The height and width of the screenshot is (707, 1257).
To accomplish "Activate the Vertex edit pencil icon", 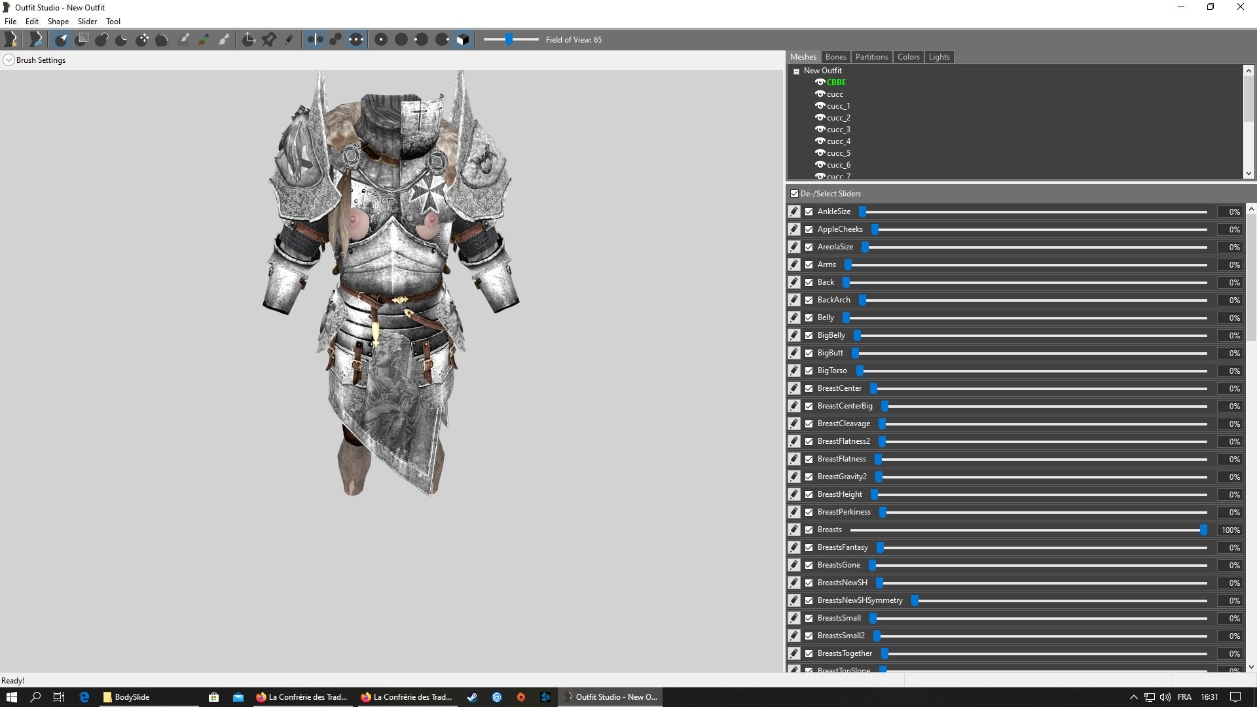I will tap(289, 40).
